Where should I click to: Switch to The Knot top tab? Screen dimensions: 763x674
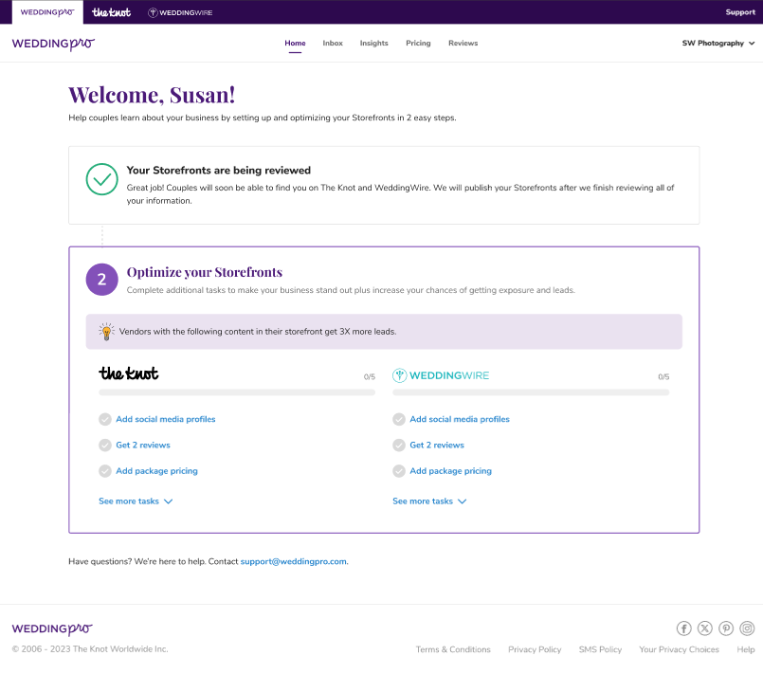pos(112,12)
